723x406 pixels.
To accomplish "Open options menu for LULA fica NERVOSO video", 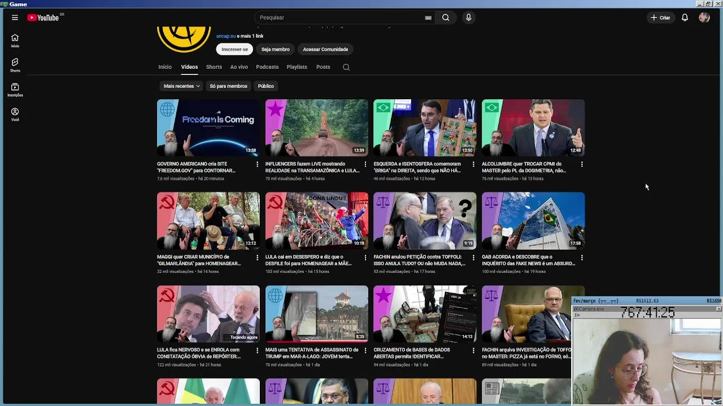I will point(257,350).
